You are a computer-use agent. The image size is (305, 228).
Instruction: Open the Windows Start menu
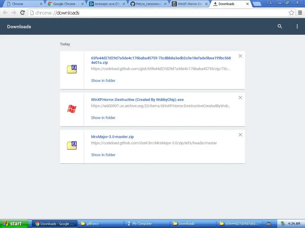point(14,224)
